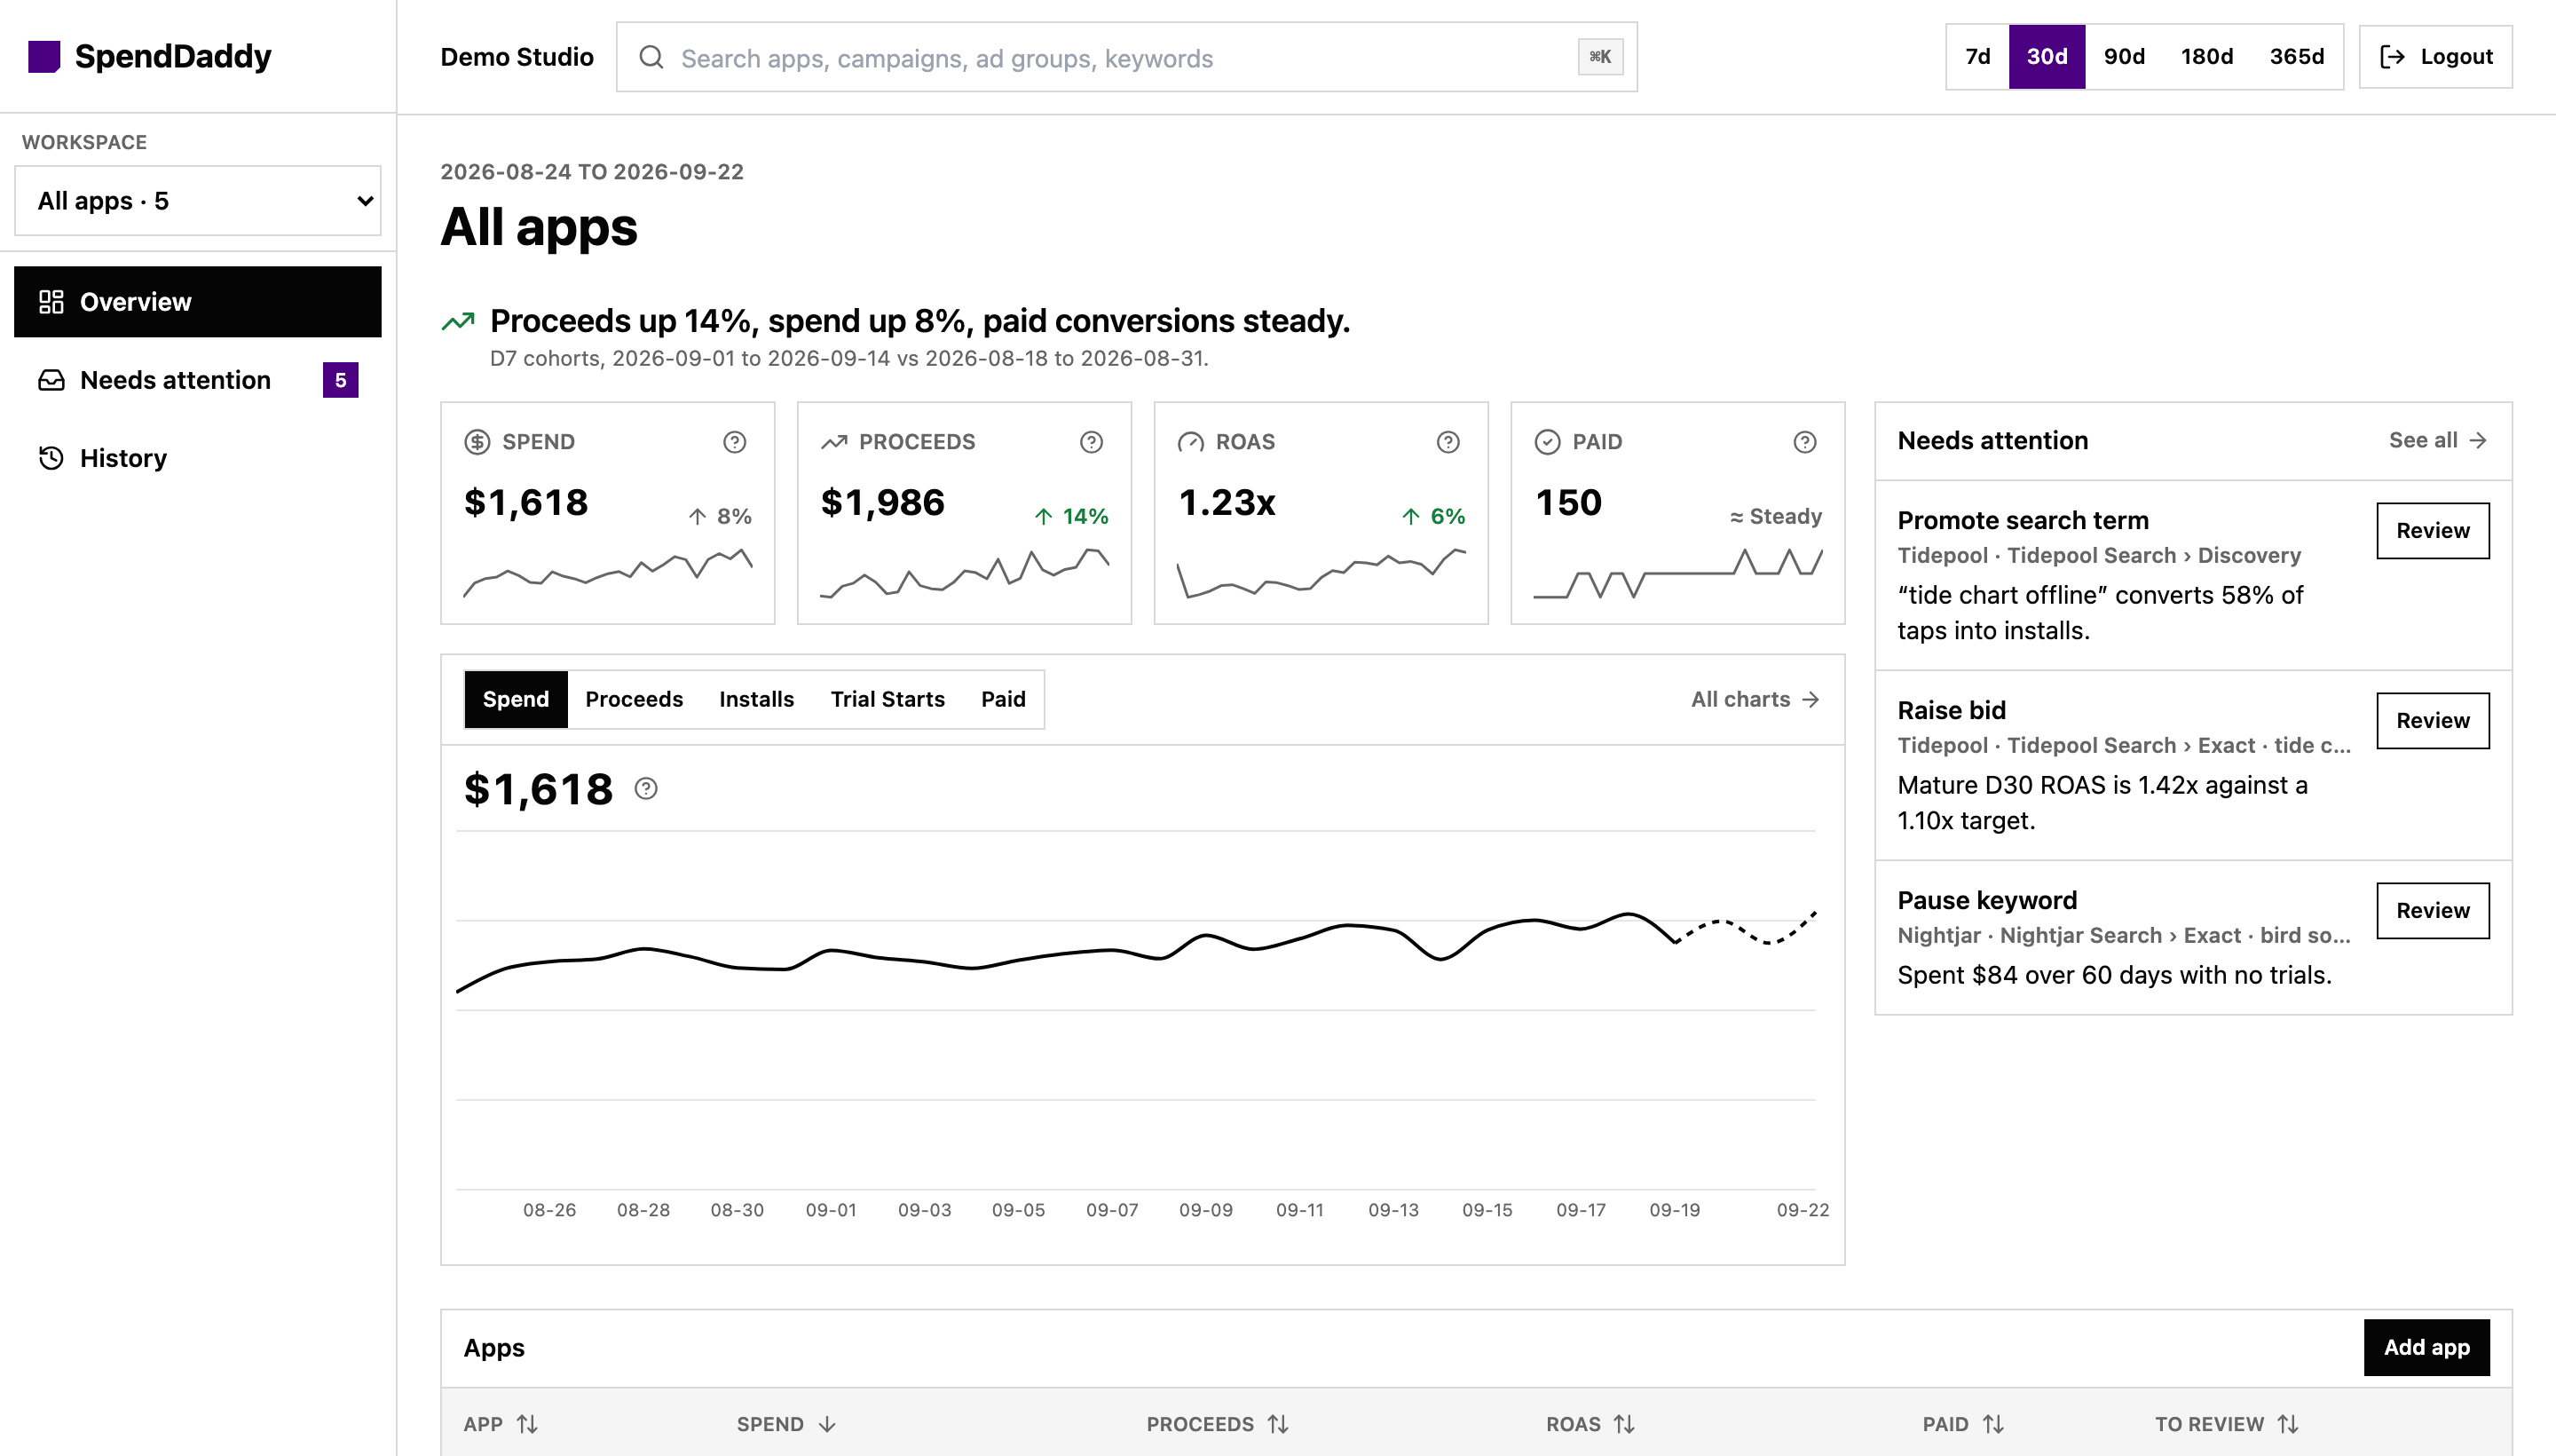Screen dimensions: 2556x1456
Task: Click the ⌘K shortcut badge
Action: tap(1600, 57)
